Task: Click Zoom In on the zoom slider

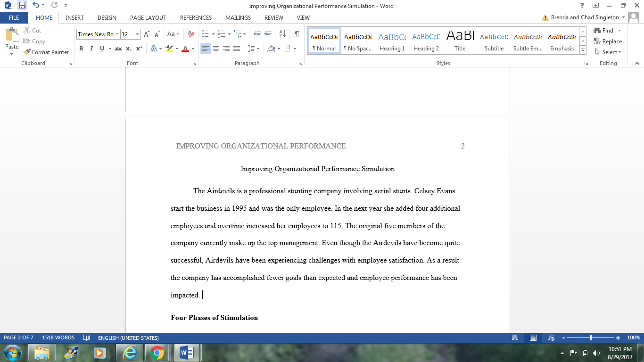Action: 618,338
